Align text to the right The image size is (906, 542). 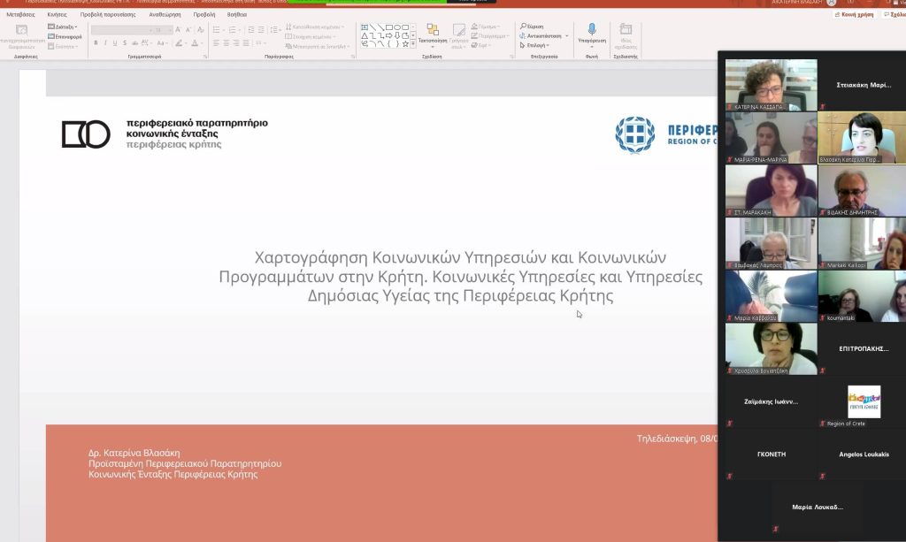(x=235, y=43)
